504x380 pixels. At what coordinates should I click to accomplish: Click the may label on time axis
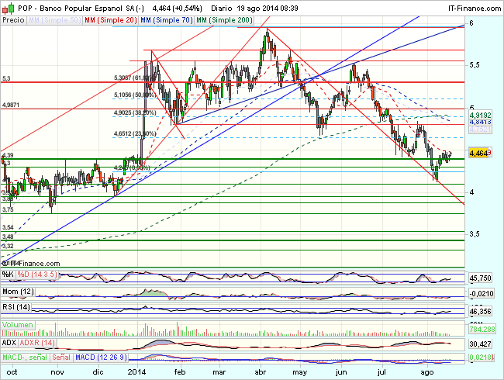[x=299, y=372]
